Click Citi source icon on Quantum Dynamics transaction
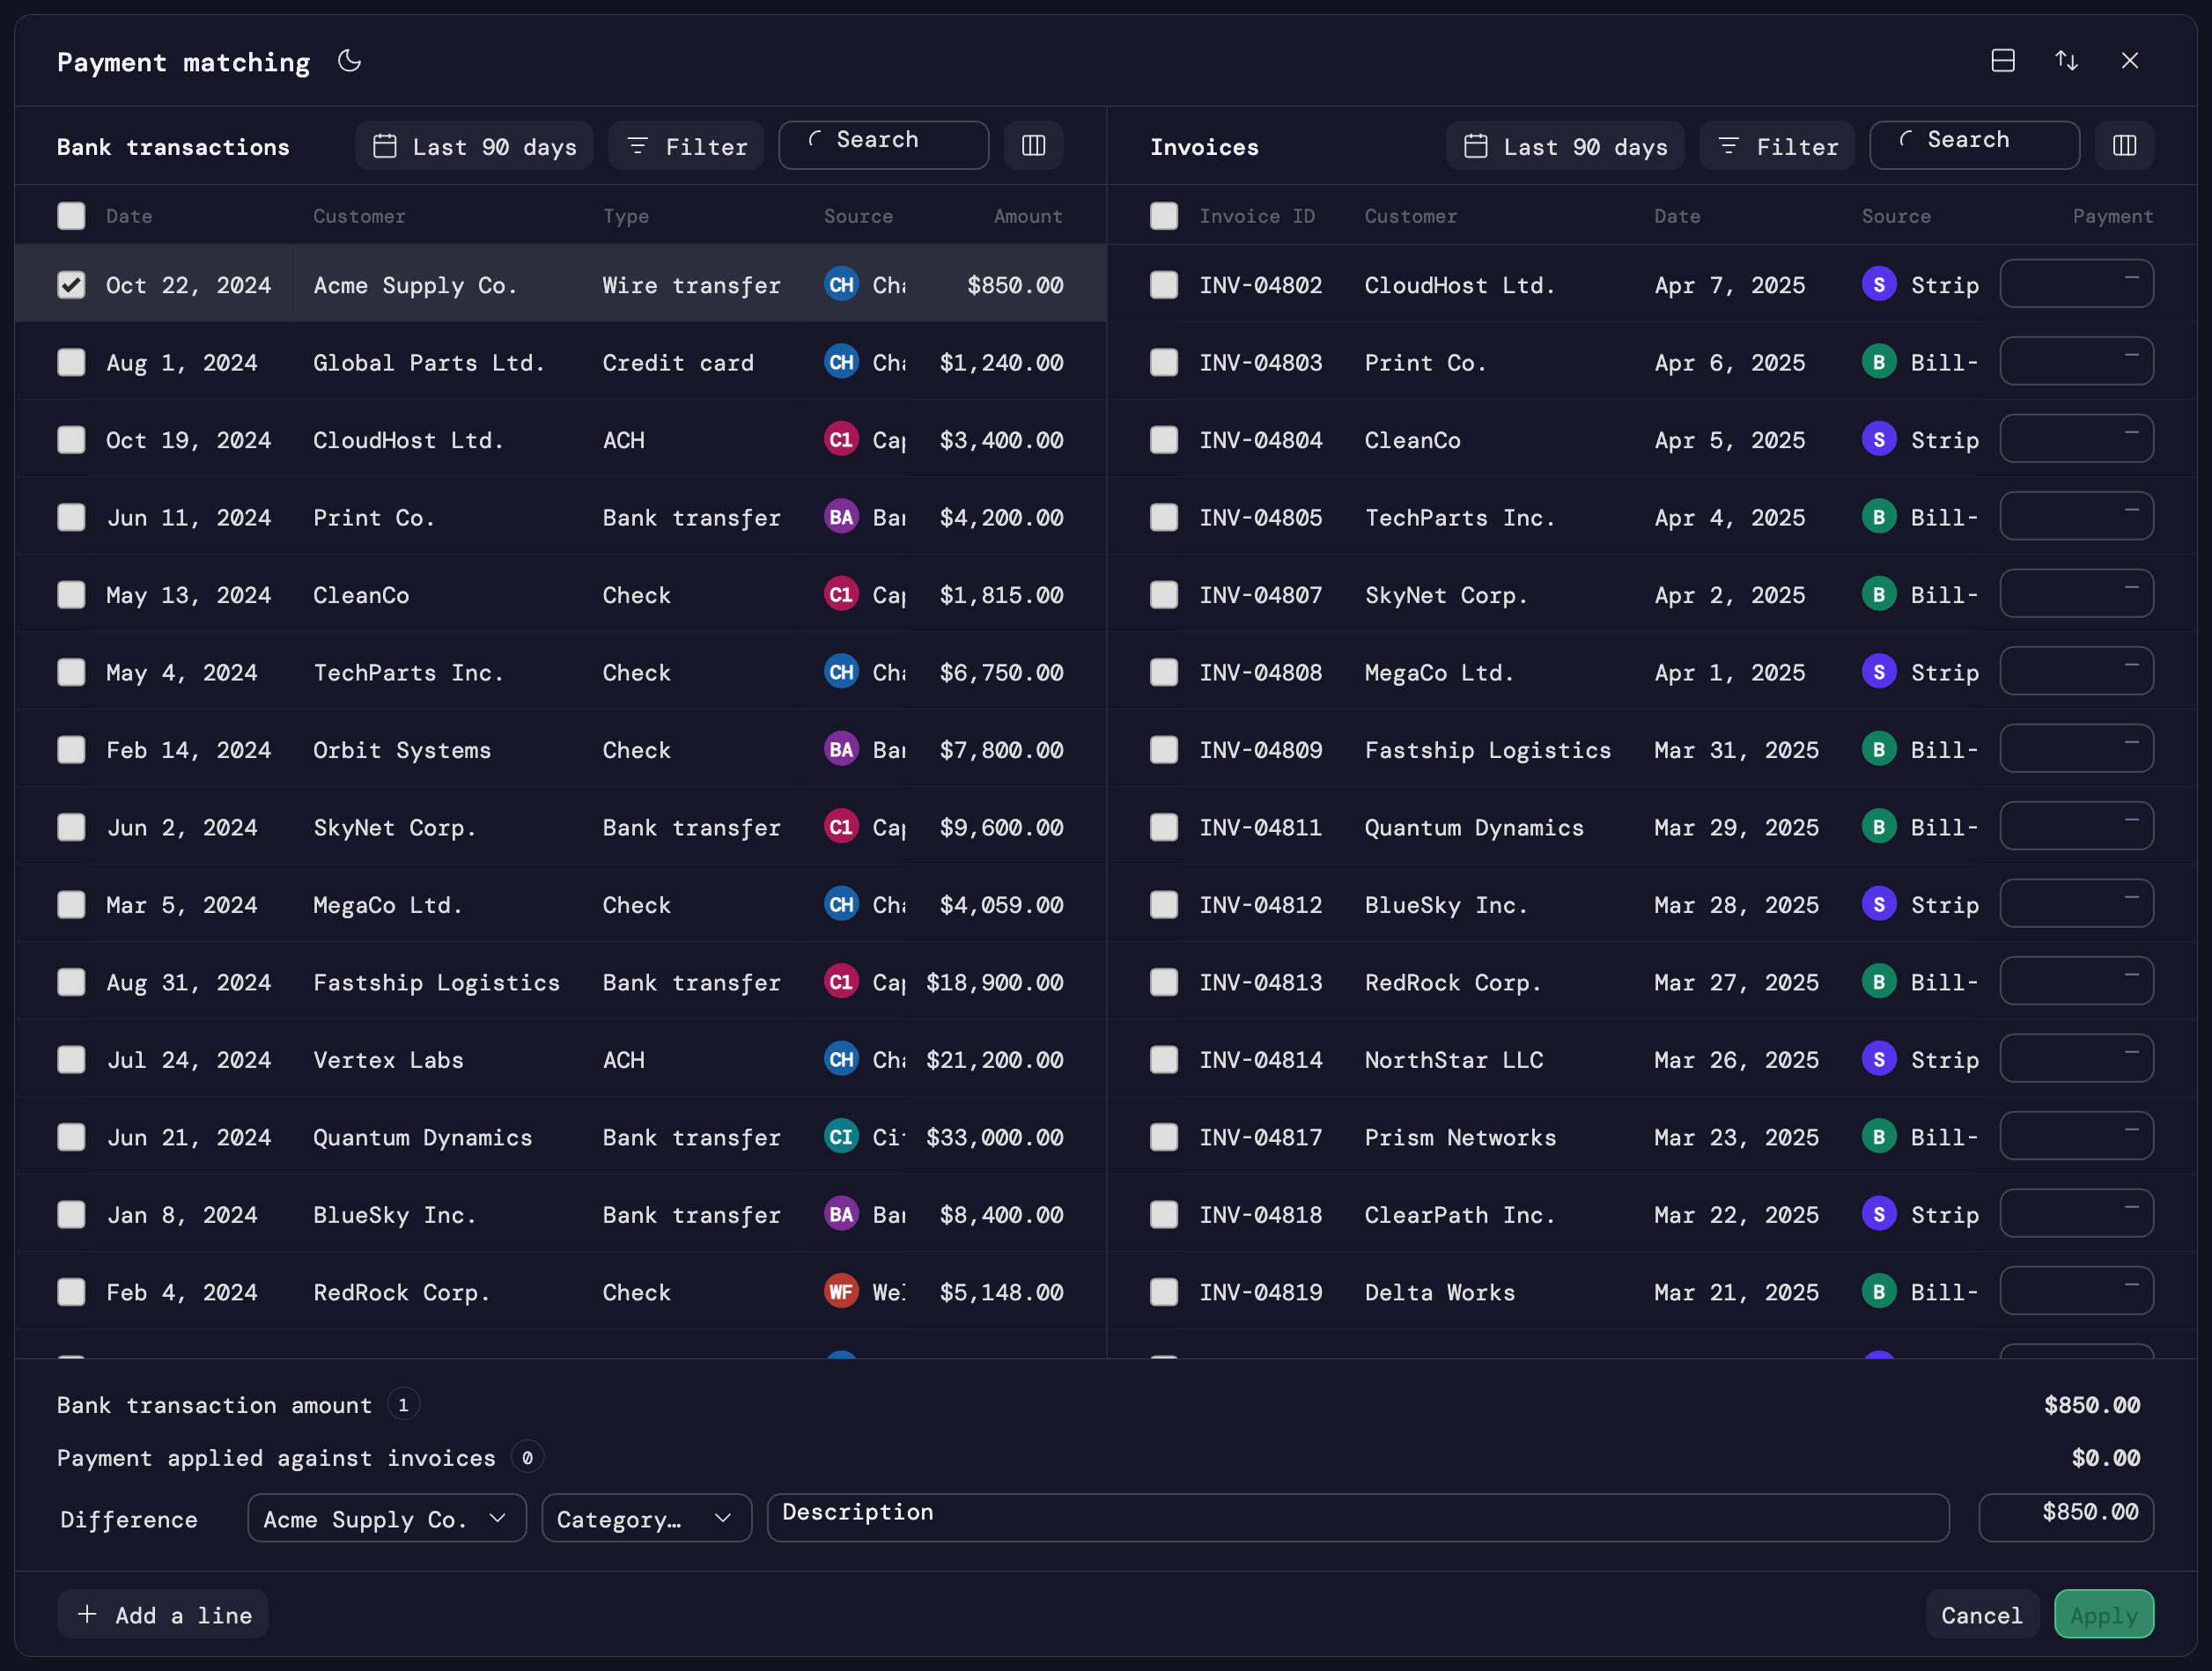 point(841,1137)
